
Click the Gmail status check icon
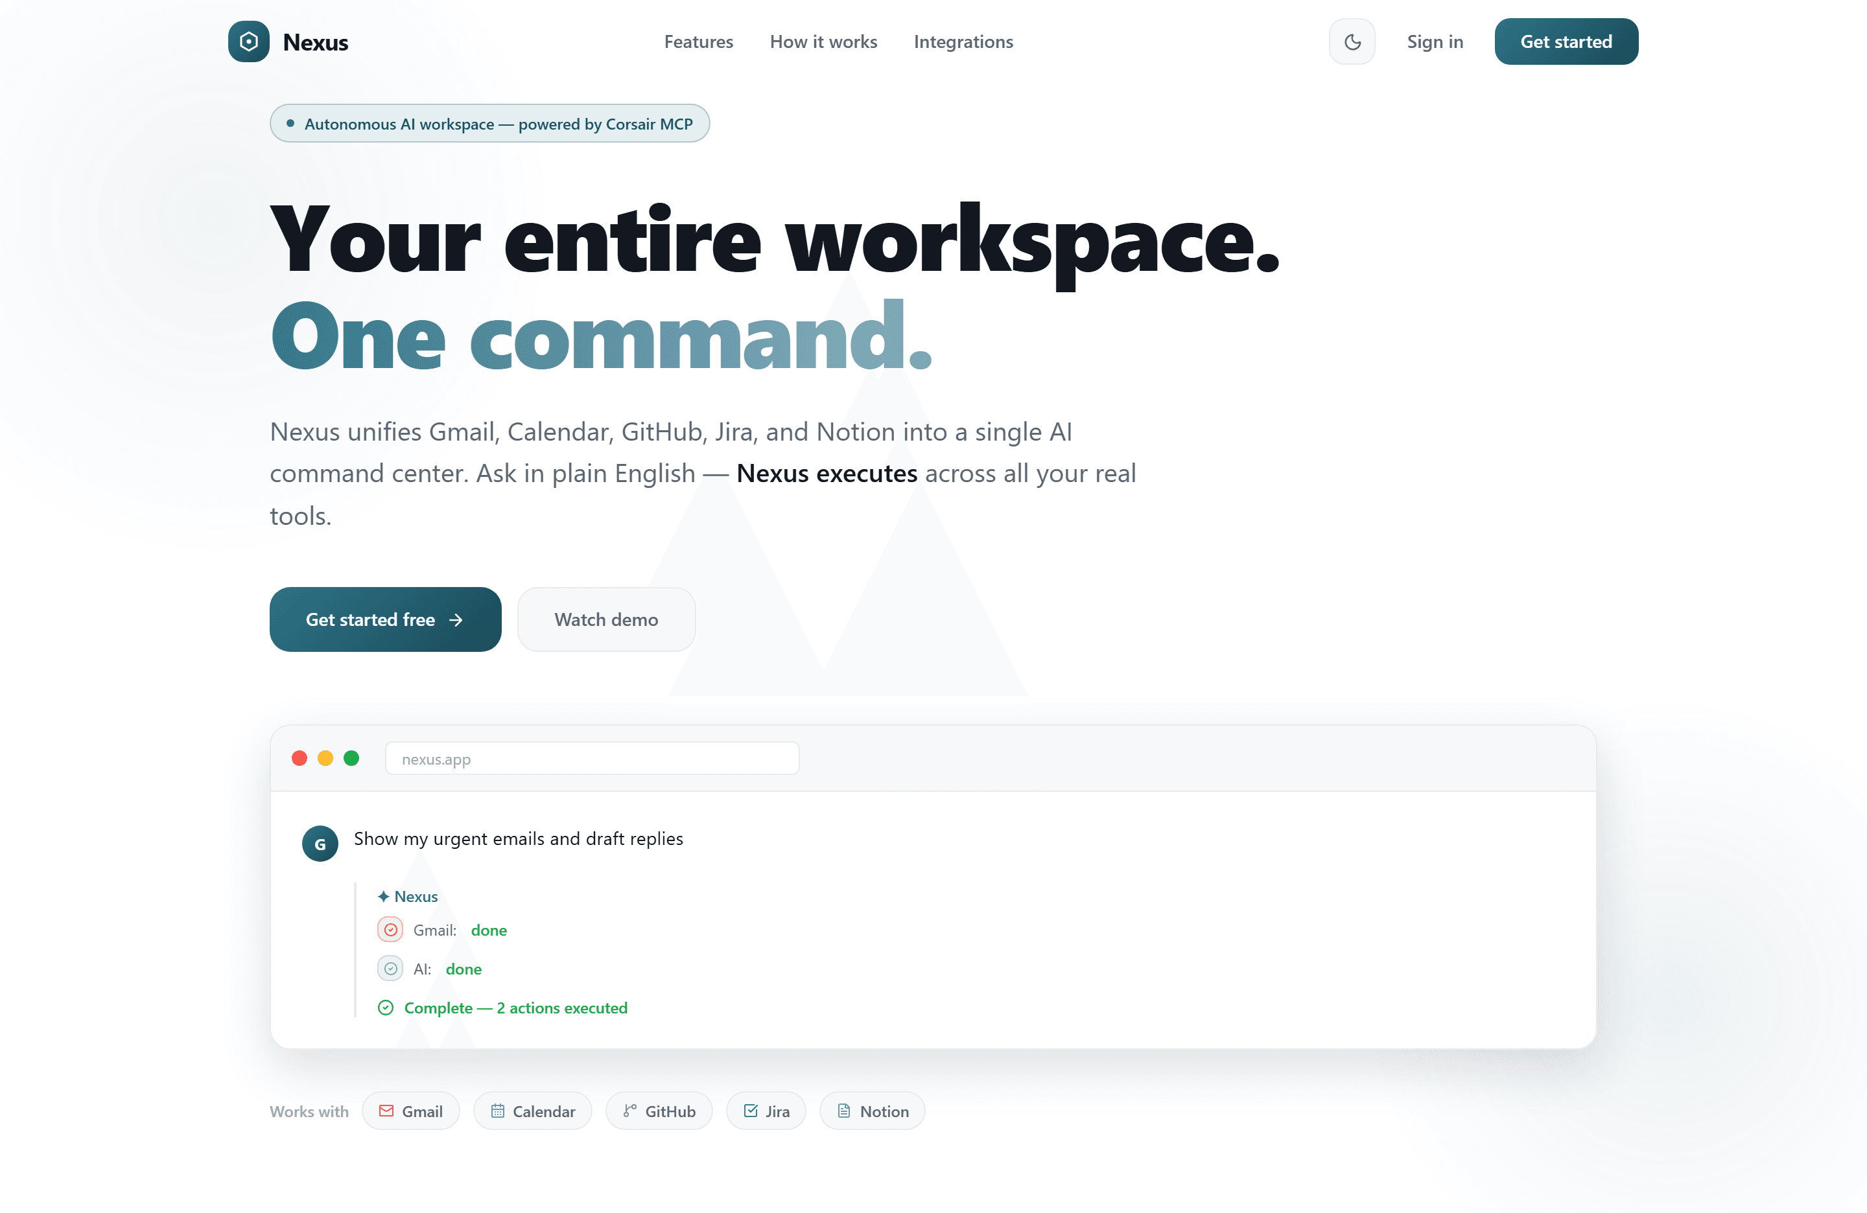tap(390, 930)
